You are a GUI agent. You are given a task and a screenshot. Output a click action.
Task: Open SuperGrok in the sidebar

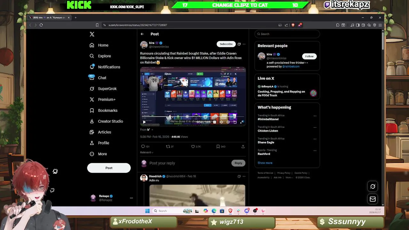point(103,89)
